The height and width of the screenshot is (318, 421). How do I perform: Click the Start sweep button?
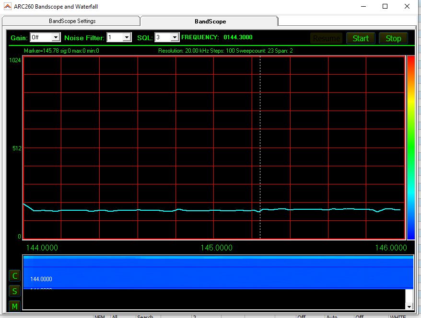[x=361, y=38]
